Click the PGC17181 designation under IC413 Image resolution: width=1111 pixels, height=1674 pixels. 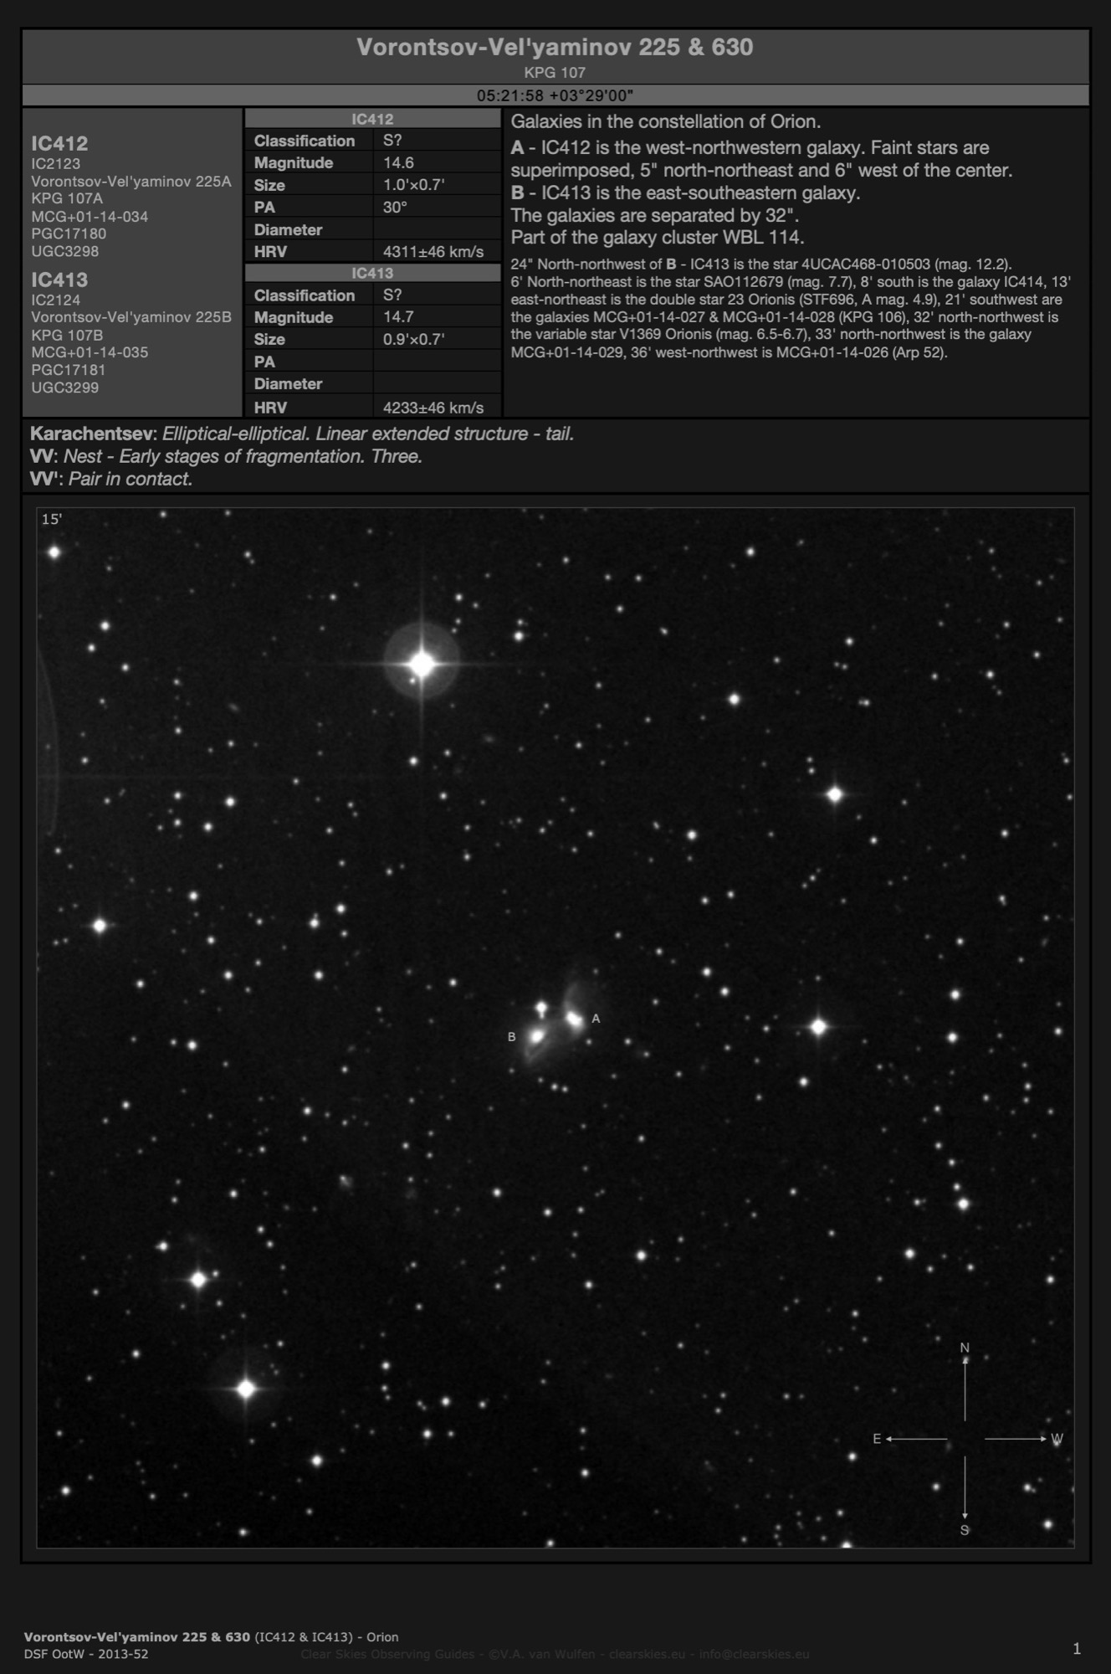[x=68, y=370]
